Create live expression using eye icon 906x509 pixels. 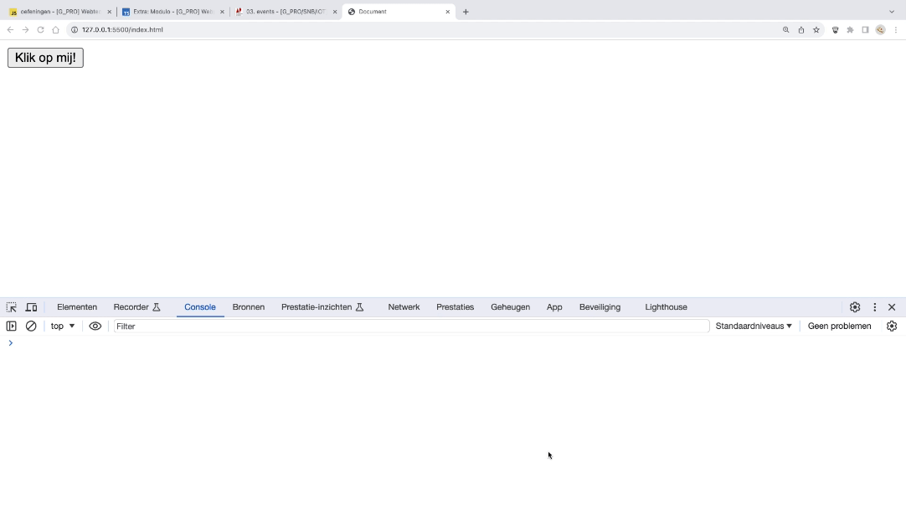click(95, 326)
